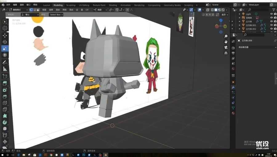Hide 立方体.001 in the outliner
The height and width of the screenshot is (157, 277).
point(271,25)
